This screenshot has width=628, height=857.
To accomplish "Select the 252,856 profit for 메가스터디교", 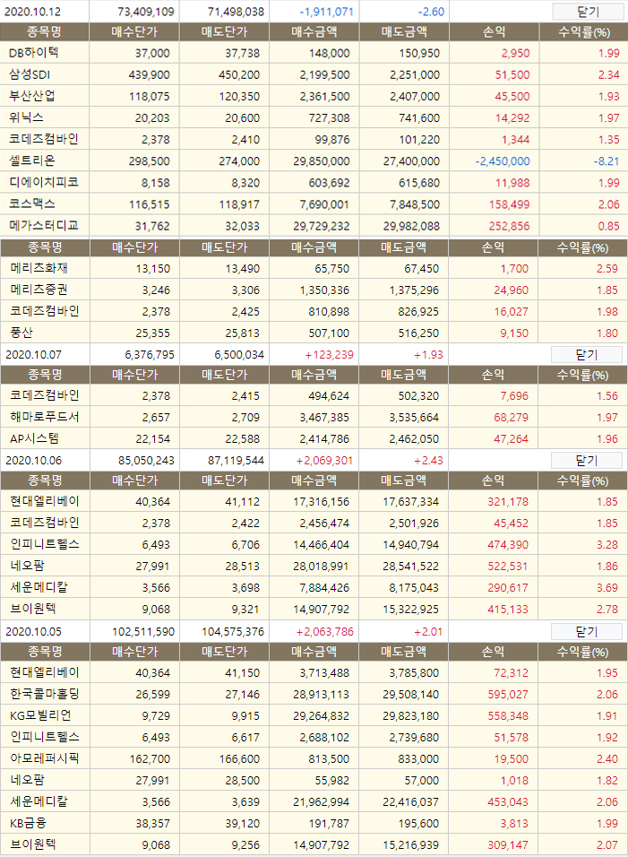I will pyautogui.click(x=510, y=226).
